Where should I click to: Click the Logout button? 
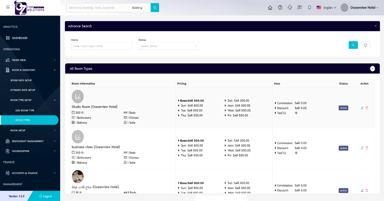[x=45, y=196]
